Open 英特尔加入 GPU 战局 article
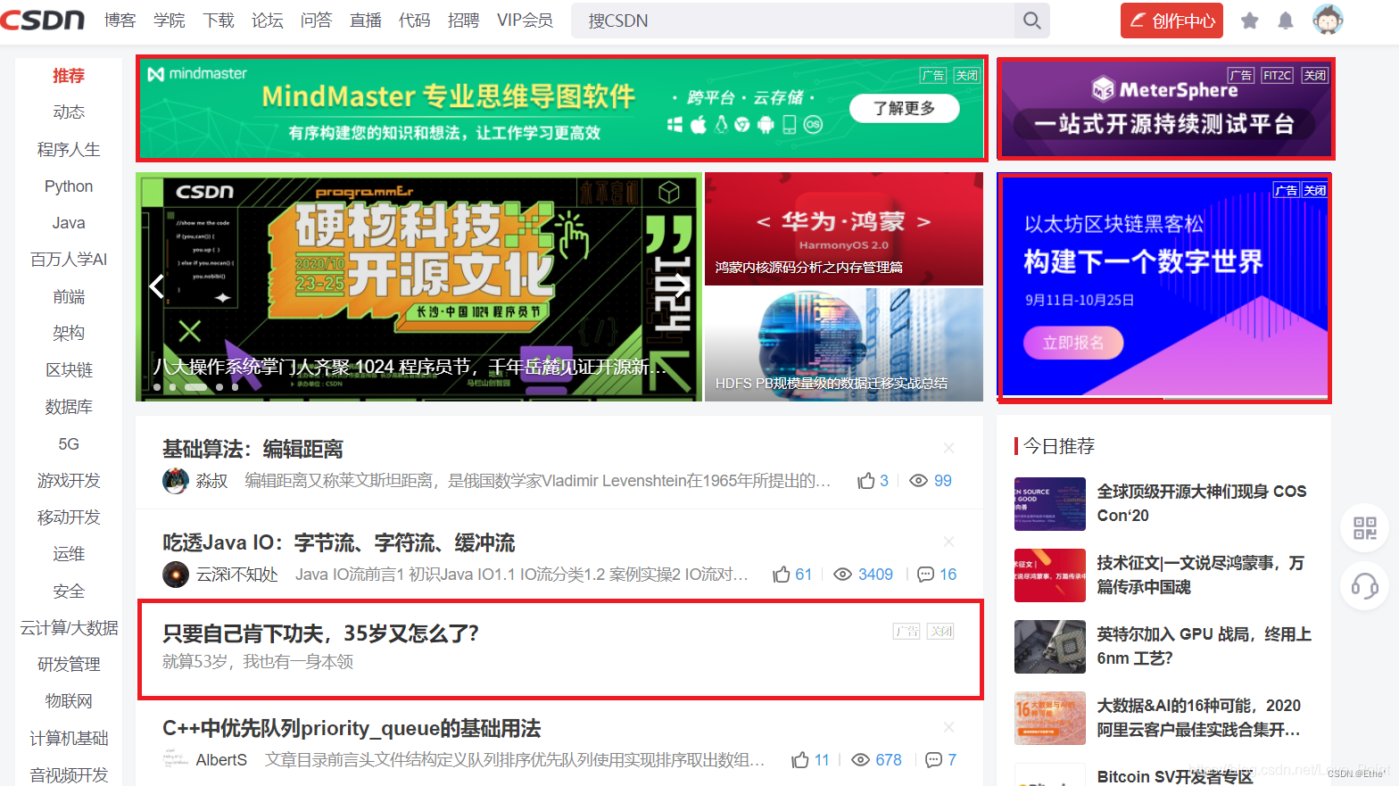This screenshot has height=786, width=1399. [x=1204, y=646]
